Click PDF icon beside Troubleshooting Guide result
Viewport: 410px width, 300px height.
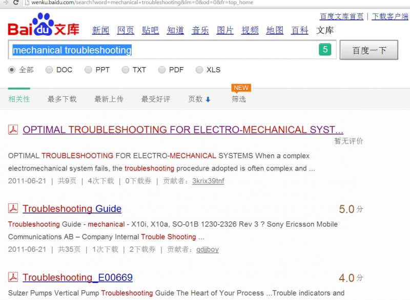[13, 208]
